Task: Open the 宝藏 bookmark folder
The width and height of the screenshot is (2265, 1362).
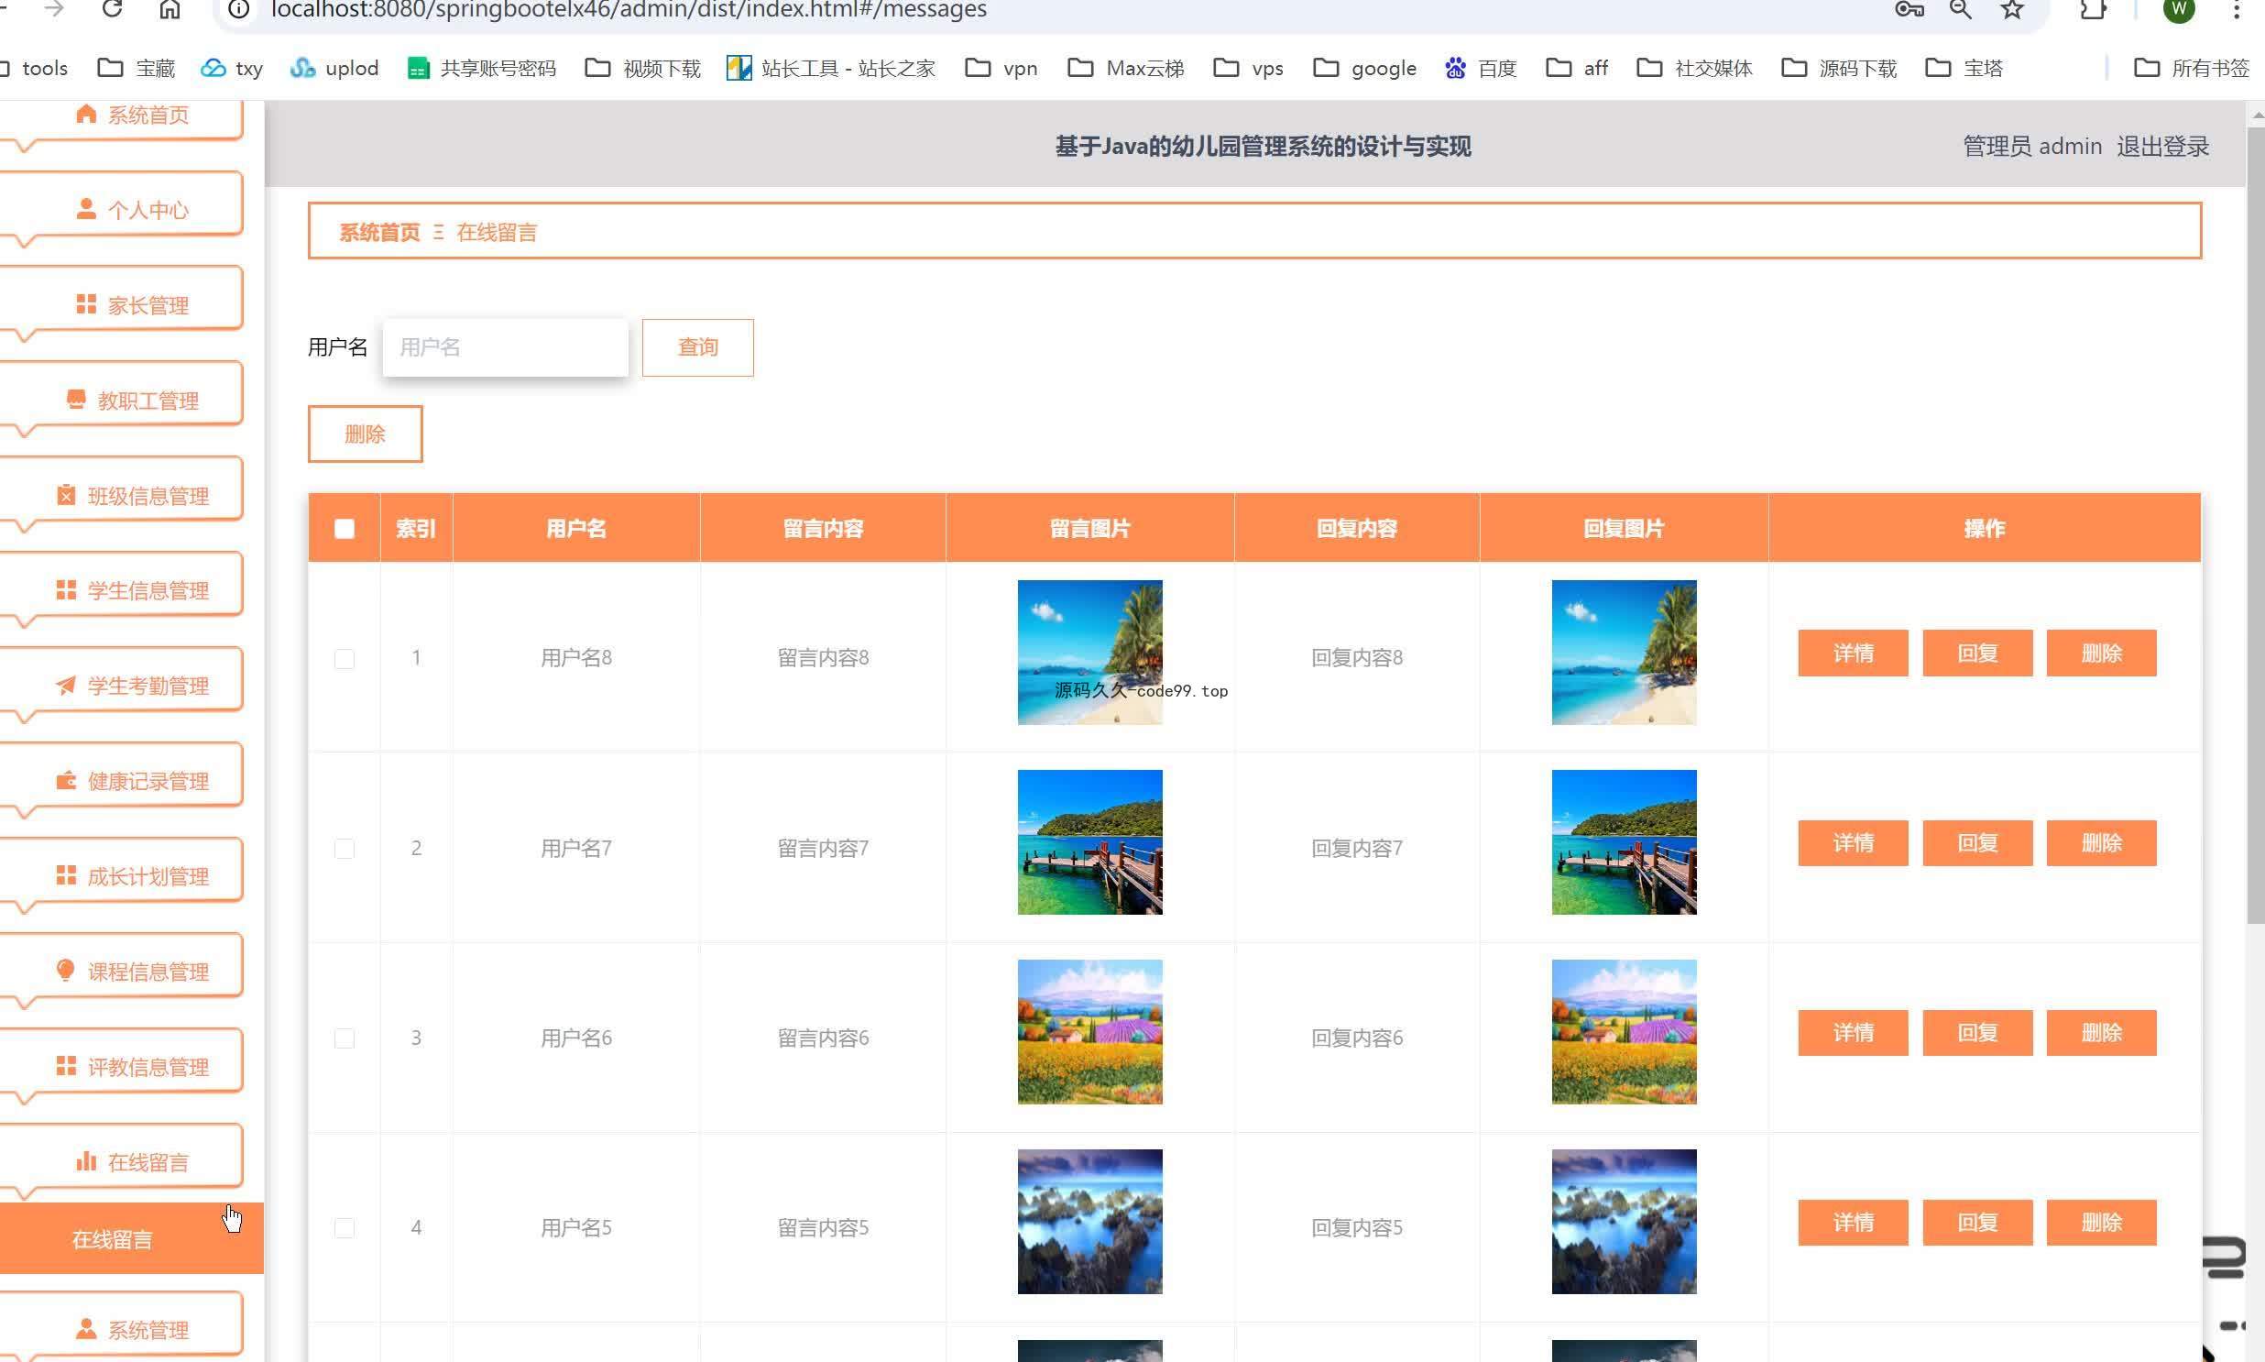Action: [x=136, y=68]
